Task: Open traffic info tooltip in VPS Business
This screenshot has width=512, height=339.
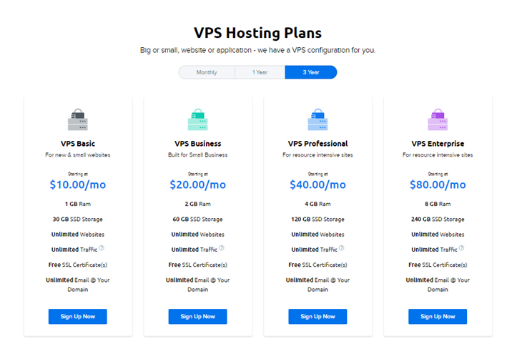Action: (222, 248)
